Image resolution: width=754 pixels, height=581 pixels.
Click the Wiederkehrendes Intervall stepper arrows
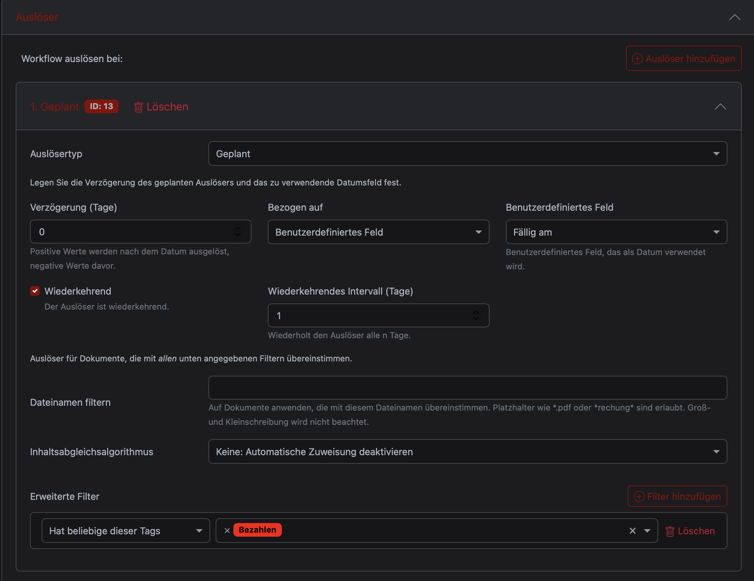pos(475,315)
